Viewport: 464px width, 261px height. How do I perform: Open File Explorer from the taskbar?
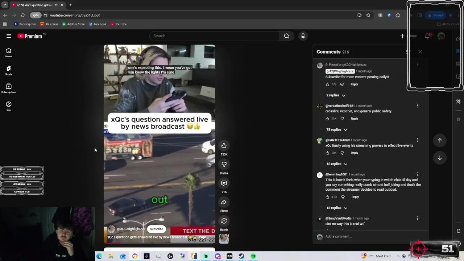pos(111,256)
